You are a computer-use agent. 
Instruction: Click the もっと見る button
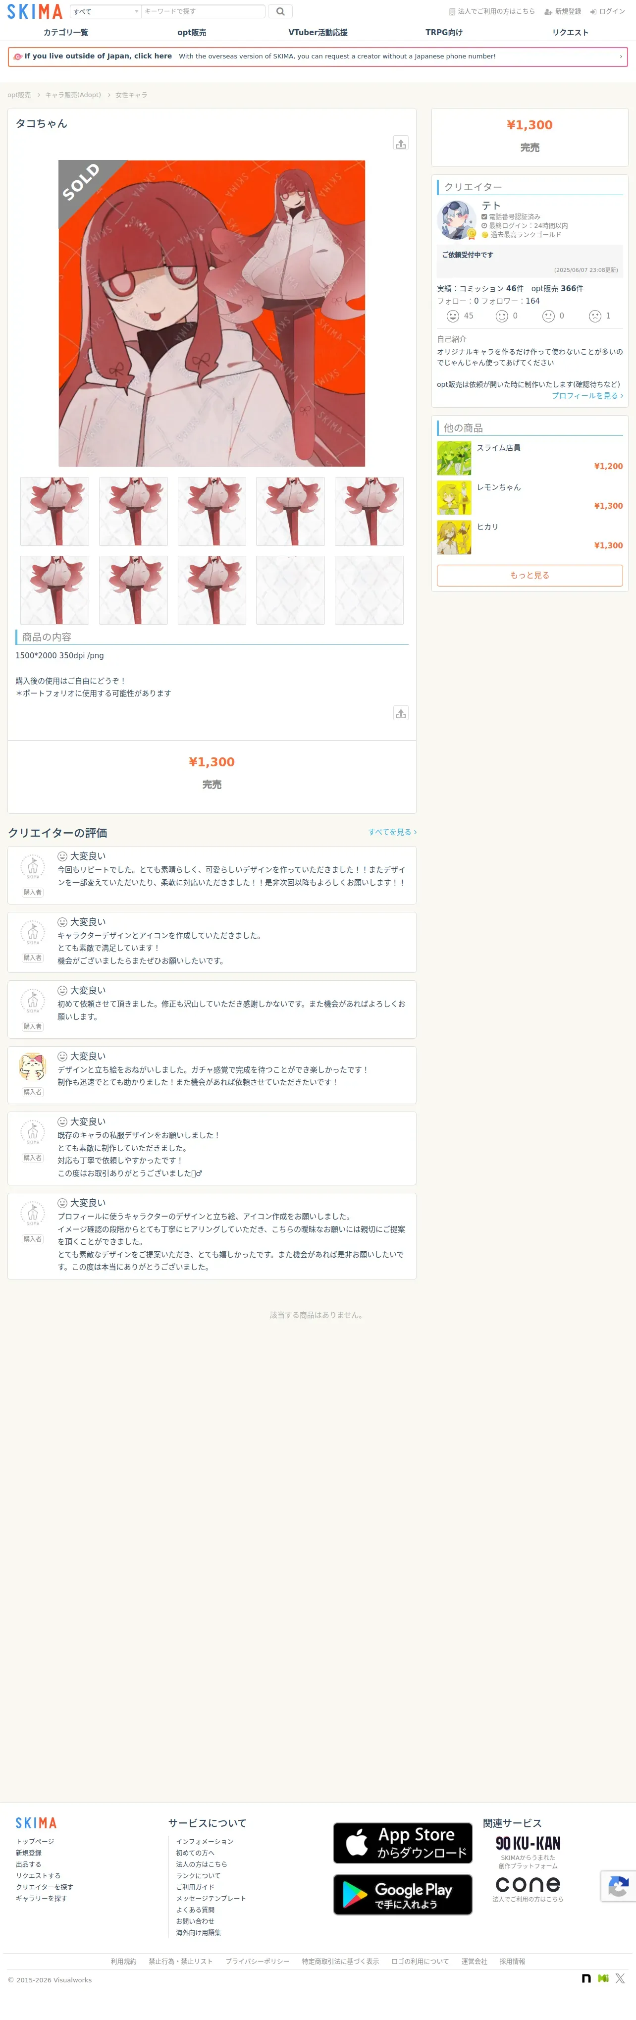[x=530, y=576]
